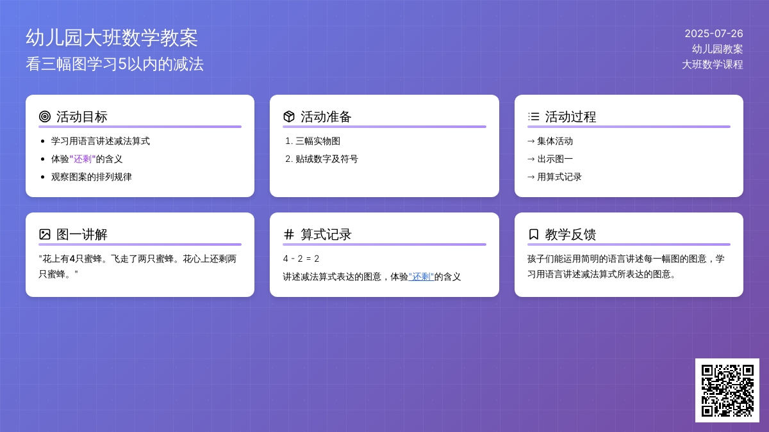Click step → 出示图一

pyautogui.click(x=550, y=159)
